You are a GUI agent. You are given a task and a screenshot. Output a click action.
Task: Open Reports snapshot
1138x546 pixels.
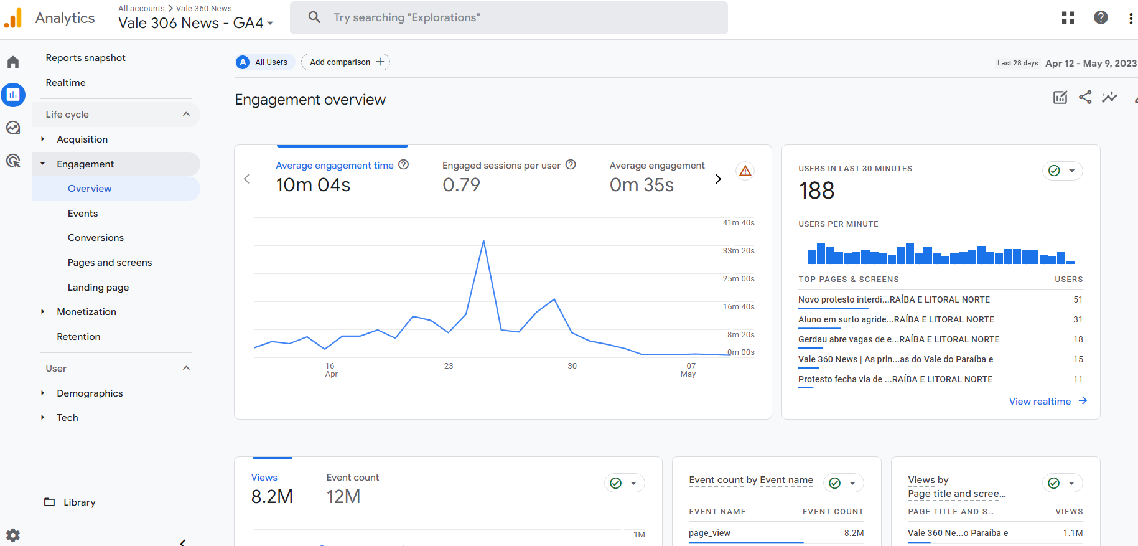tap(86, 58)
